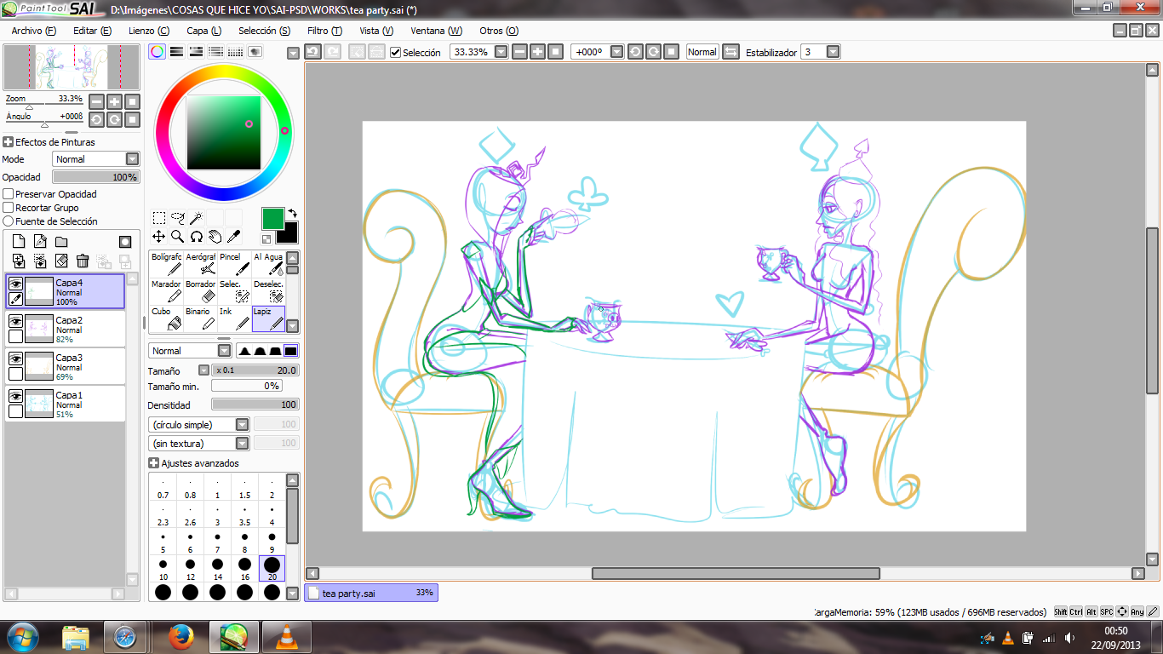This screenshot has height=654, width=1163.
Task: Select the rectangular selection tool
Action: (x=159, y=218)
